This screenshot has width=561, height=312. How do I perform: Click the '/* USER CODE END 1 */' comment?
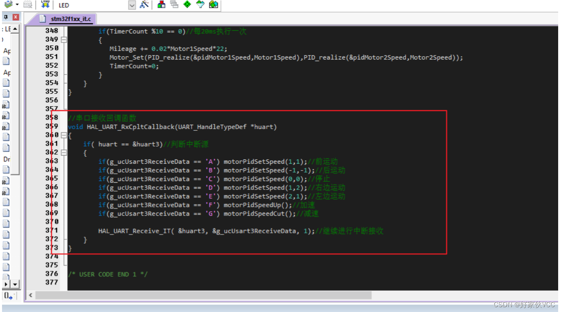(108, 274)
